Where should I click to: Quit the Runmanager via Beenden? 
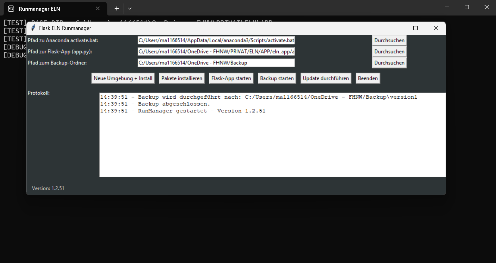coord(368,78)
